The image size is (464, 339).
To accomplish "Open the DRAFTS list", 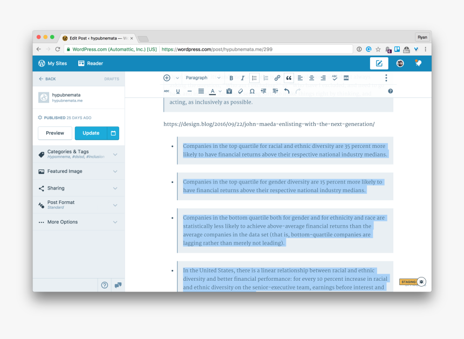I will pyautogui.click(x=112, y=79).
